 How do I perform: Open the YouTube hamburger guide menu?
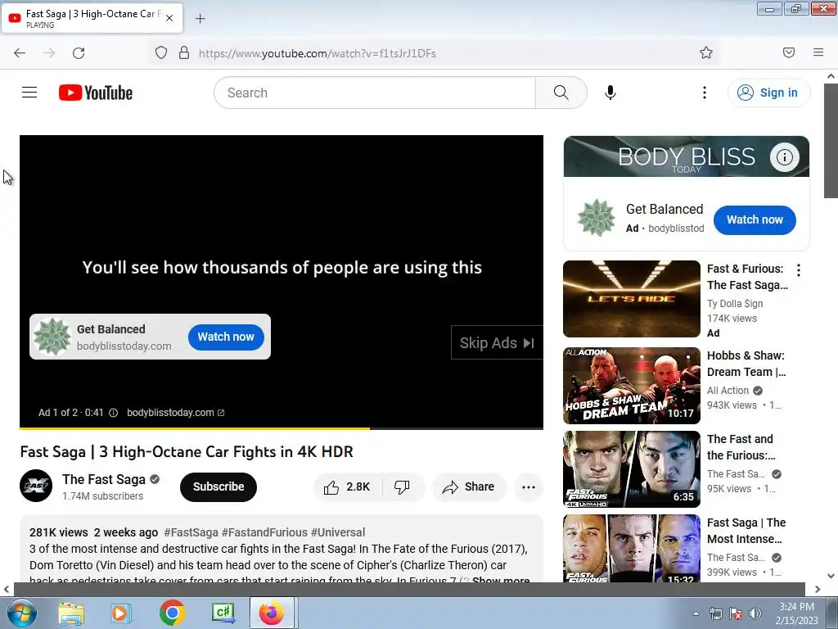pos(29,93)
